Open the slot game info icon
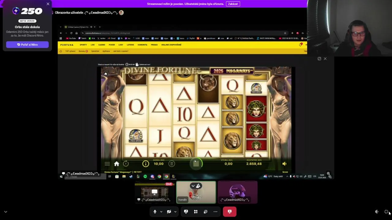Viewport: 392px width, 220px height. pyautogui.click(x=145, y=164)
